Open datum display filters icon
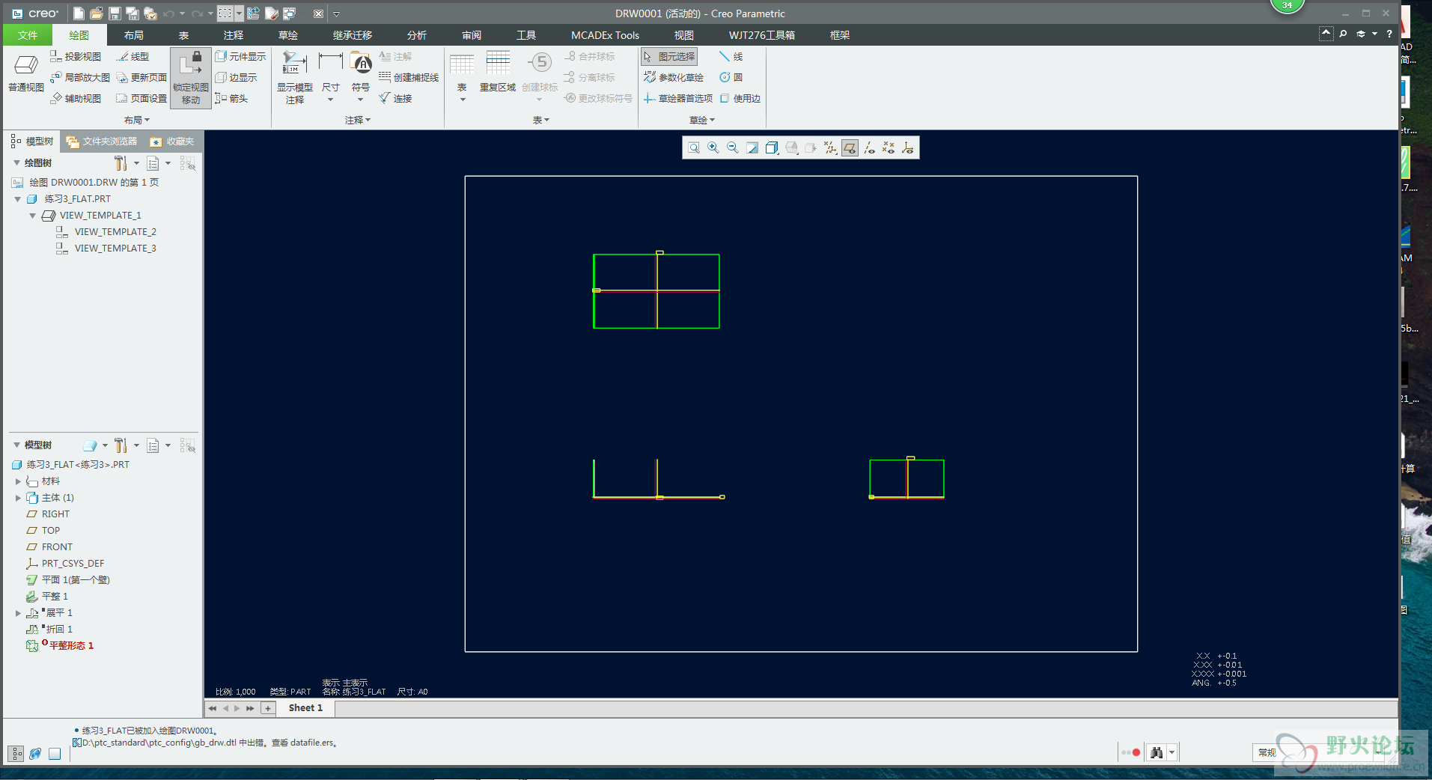Image resolution: width=1432 pixels, height=780 pixels. coord(830,148)
